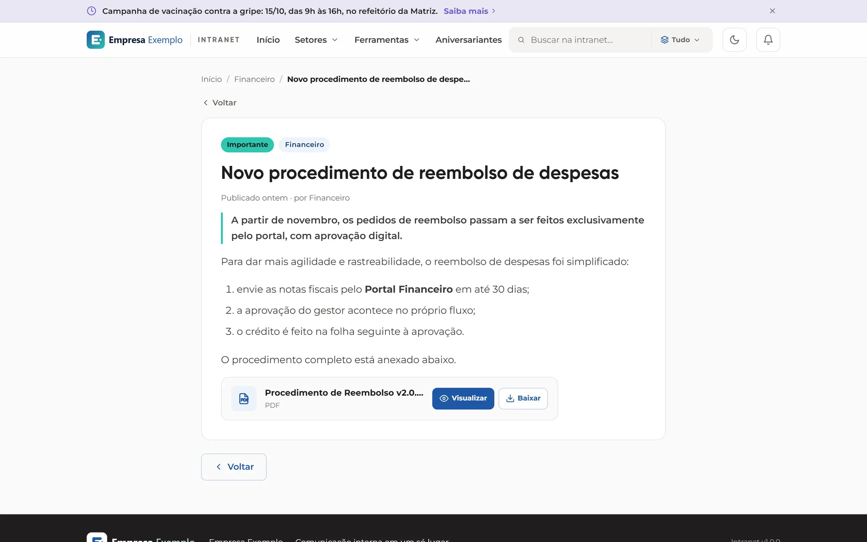Open notifications bell
This screenshot has width=867, height=542.
click(x=768, y=40)
